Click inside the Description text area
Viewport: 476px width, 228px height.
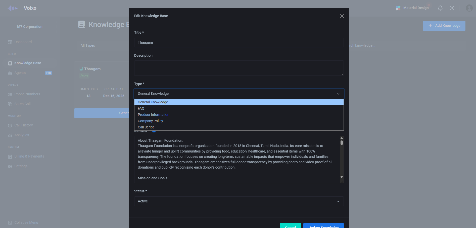click(x=239, y=68)
